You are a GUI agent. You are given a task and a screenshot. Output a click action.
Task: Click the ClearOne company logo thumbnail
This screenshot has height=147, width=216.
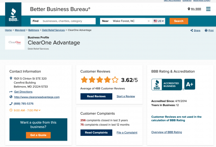[x=15, y=43]
